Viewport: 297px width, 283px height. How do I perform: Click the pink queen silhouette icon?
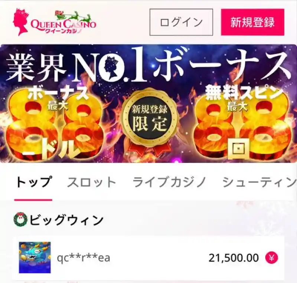[x=21, y=22]
